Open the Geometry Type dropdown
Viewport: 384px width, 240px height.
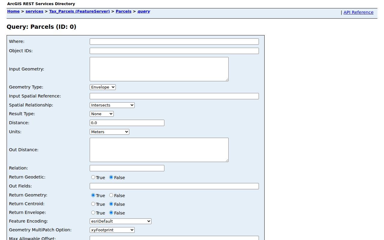103,87
